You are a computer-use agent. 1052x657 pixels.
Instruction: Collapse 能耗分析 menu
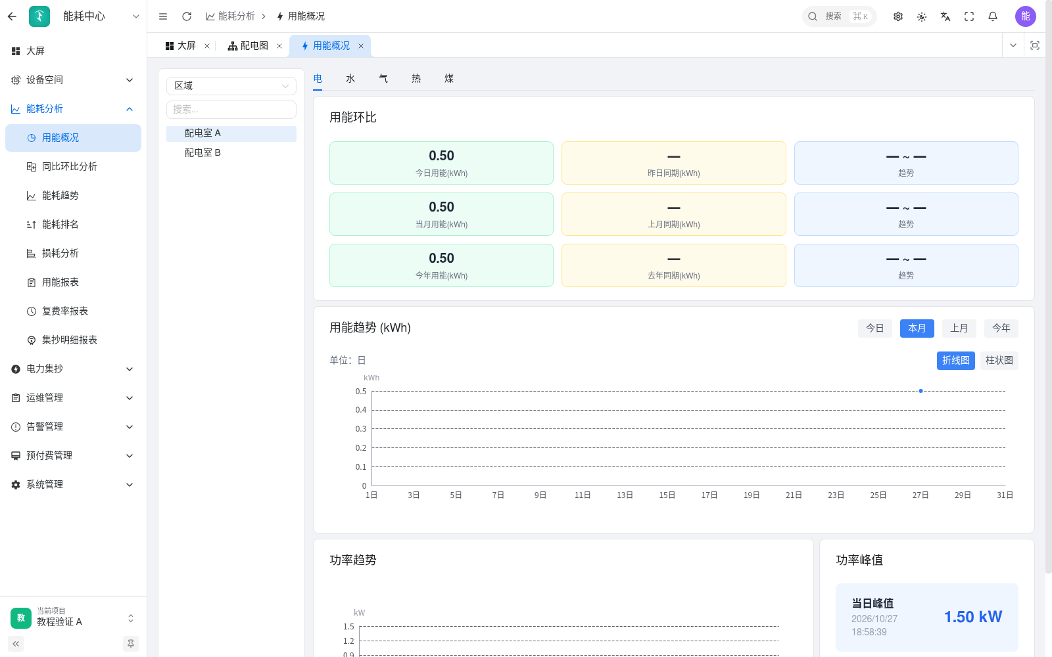pos(73,108)
